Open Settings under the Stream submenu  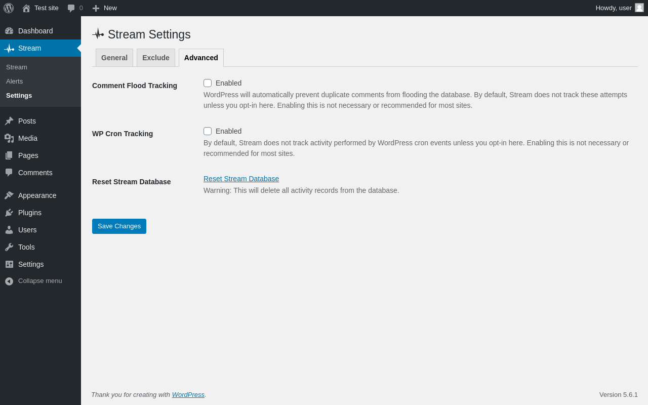[19, 95]
